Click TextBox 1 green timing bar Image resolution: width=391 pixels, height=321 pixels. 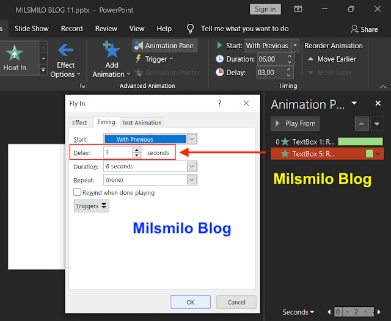click(x=360, y=142)
